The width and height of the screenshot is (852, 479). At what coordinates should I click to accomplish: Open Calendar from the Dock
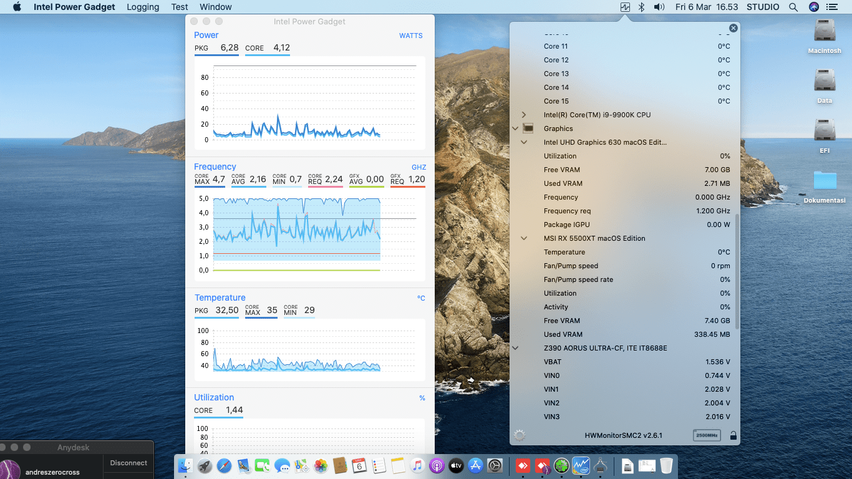[359, 465]
